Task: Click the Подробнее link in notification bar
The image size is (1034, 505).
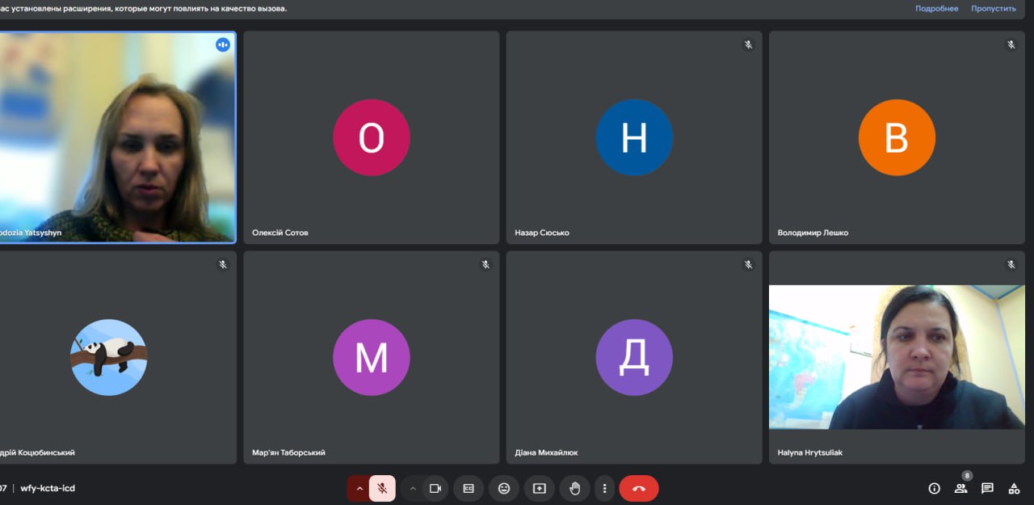Action: click(x=936, y=9)
